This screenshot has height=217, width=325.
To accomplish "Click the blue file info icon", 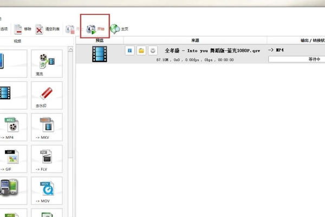I will point(129,50).
